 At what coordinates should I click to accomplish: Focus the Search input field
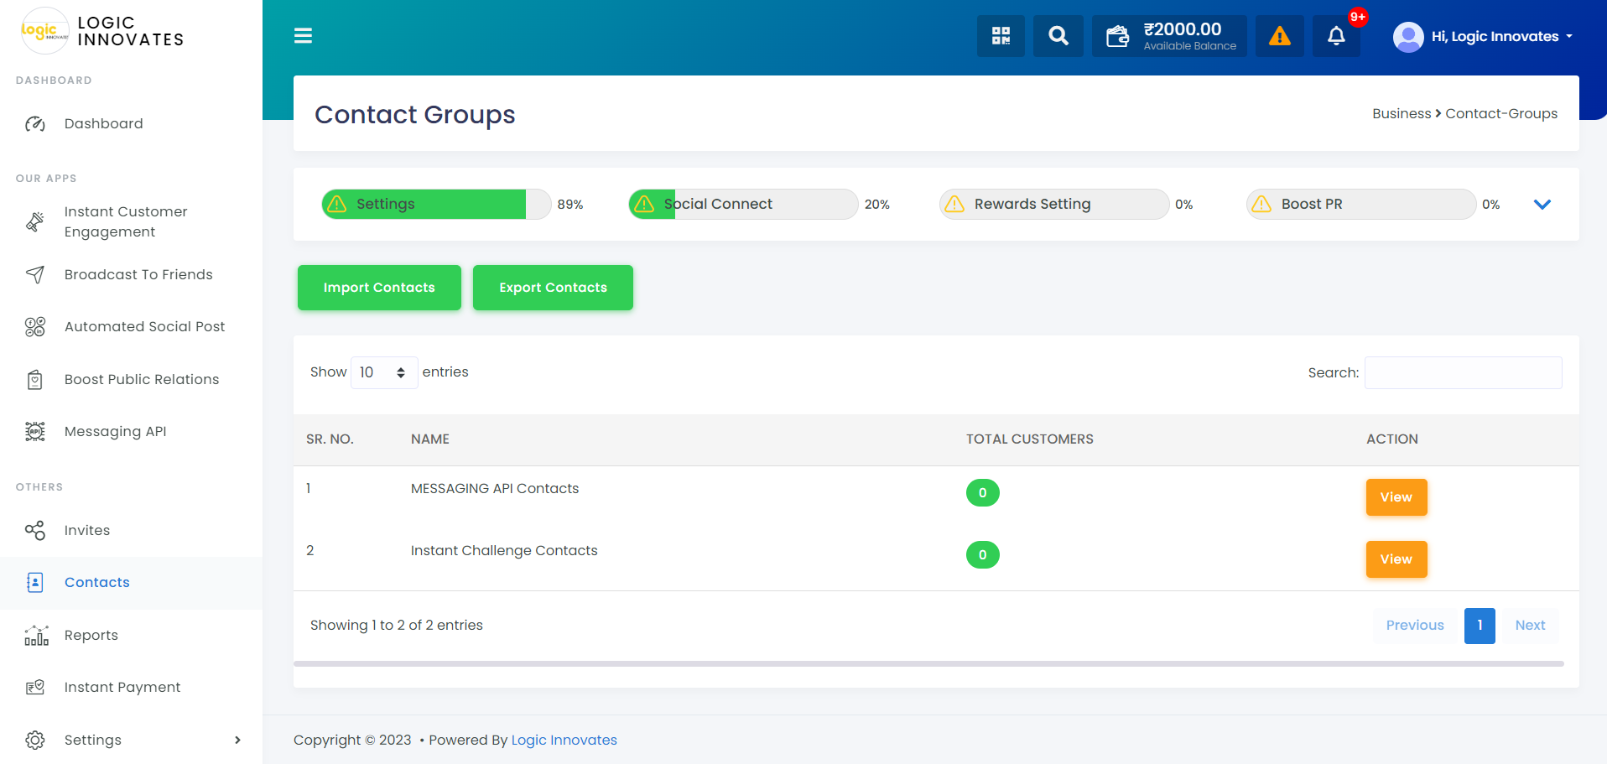pyautogui.click(x=1464, y=372)
